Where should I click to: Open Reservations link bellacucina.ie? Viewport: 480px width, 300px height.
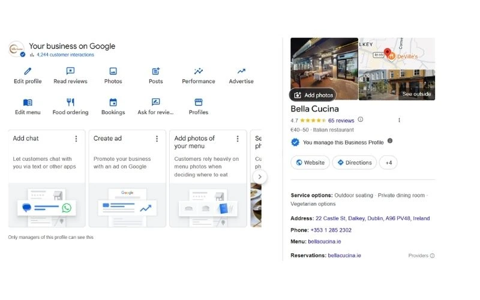(x=344, y=256)
